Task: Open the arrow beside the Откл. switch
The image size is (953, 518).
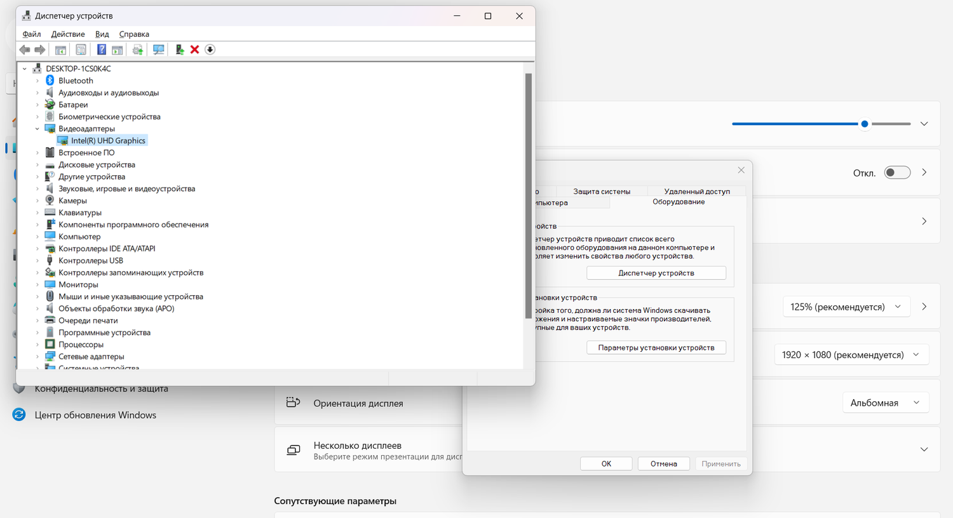Action: pos(924,173)
